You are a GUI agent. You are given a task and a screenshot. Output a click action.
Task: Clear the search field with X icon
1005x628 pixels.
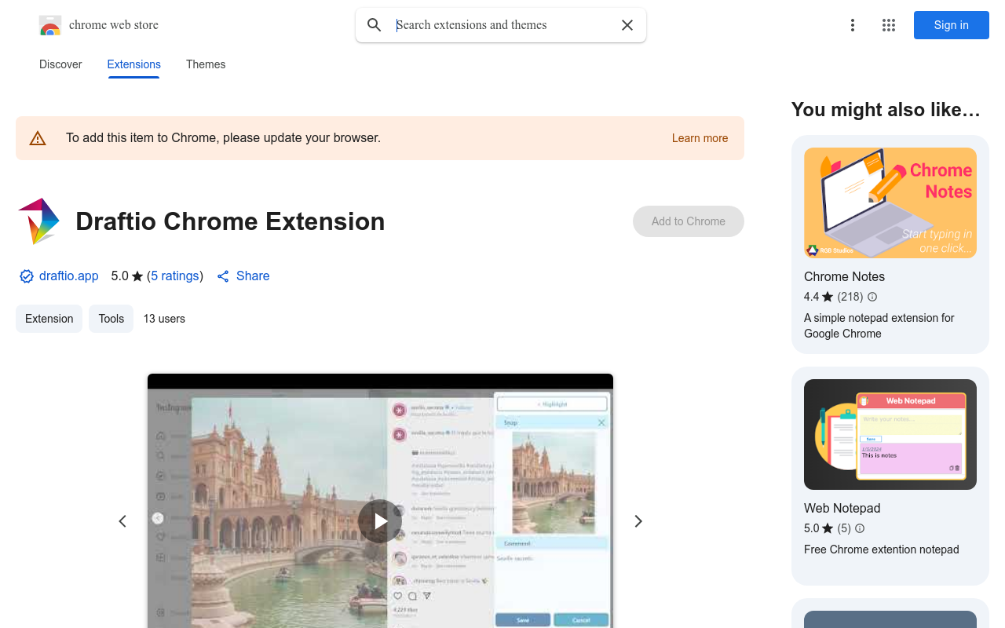point(627,25)
